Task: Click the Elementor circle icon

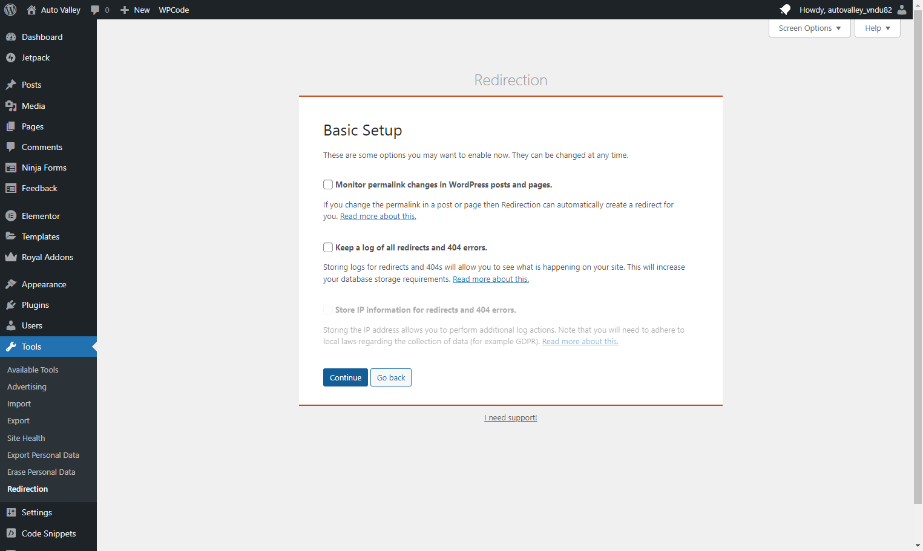Action: (11, 216)
